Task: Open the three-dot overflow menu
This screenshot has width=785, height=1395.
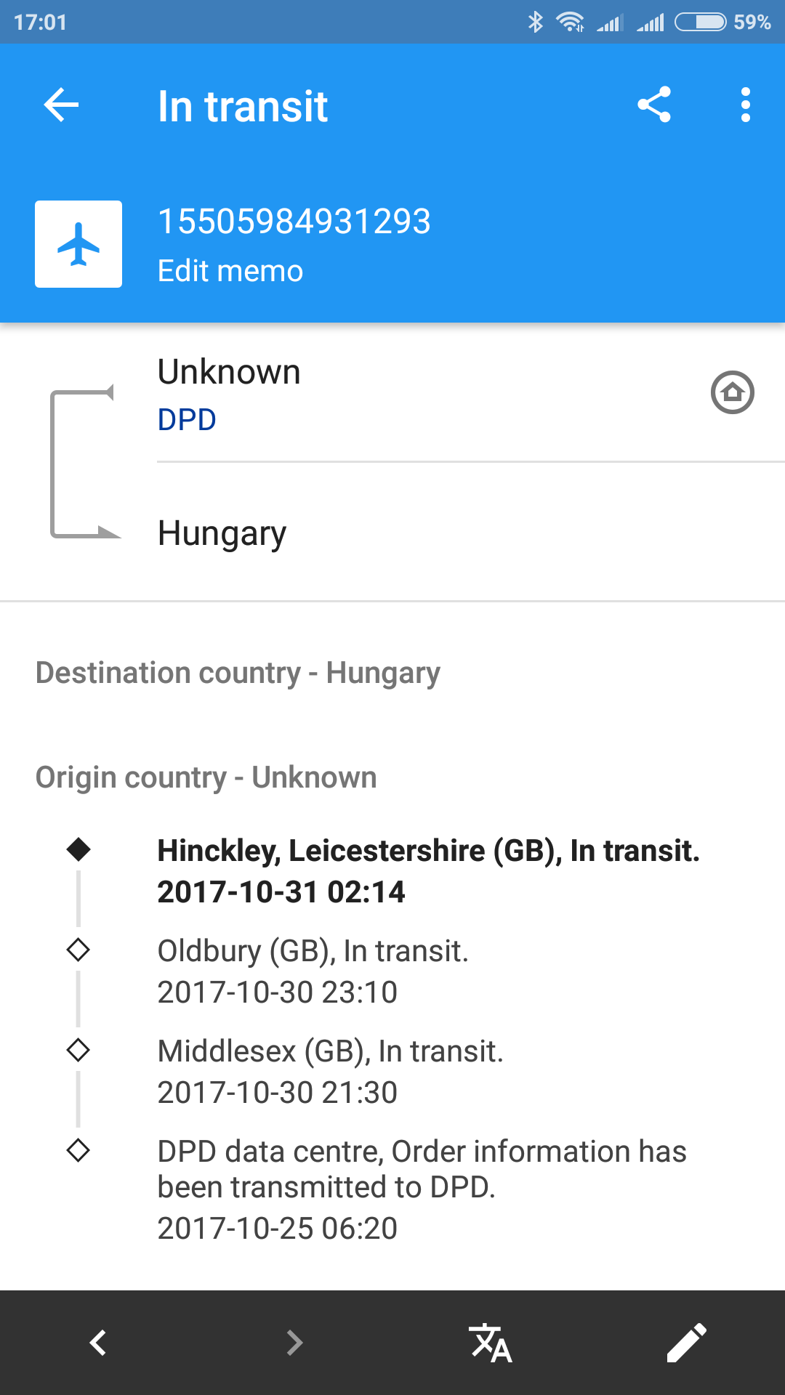Action: pos(745,105)
